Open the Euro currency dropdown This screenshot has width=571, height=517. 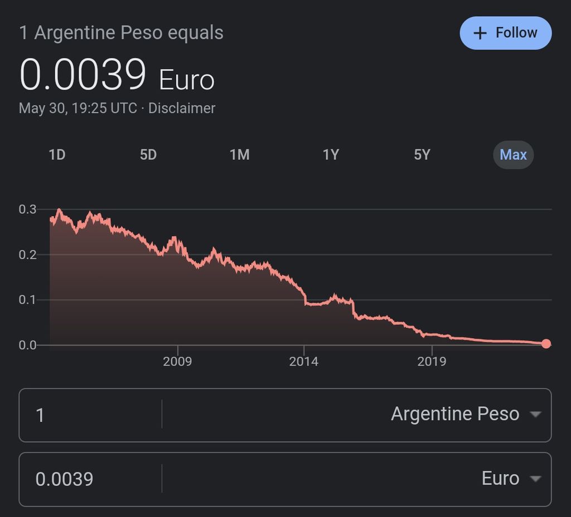click(535, 479)
